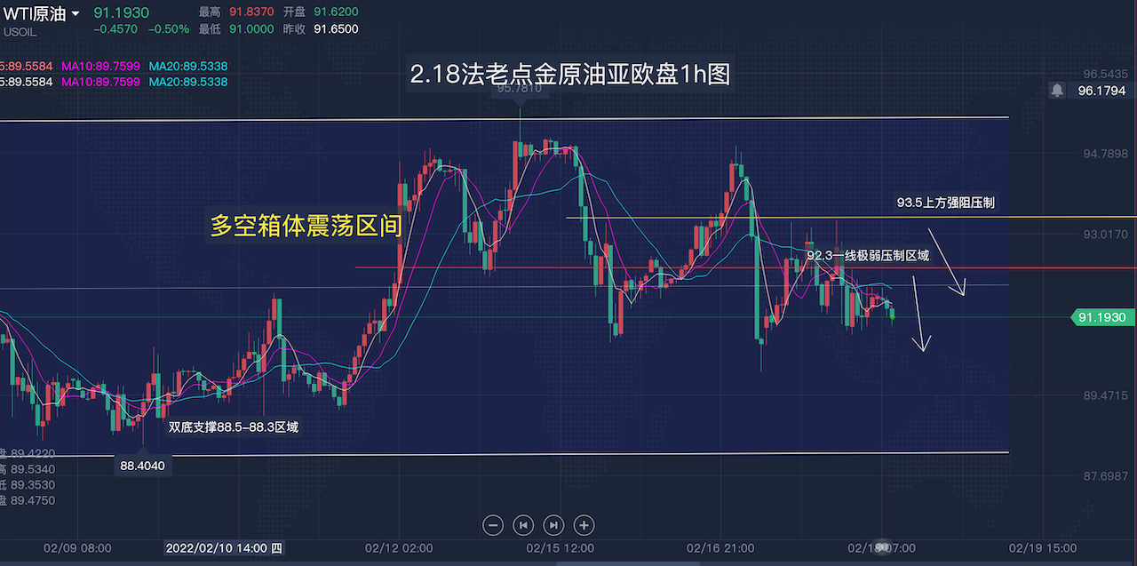This screenshot has height=566, width=1137.
Task: Click the 93.0170 price axis label
Action: click(1105, 235)
